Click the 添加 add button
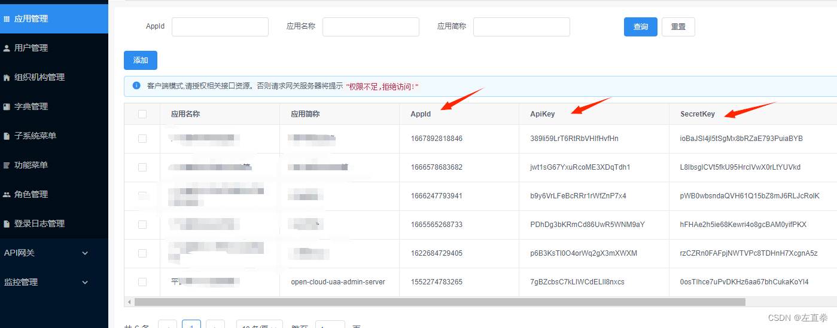Viewport: 837px width, 328px height. point(141,60)
